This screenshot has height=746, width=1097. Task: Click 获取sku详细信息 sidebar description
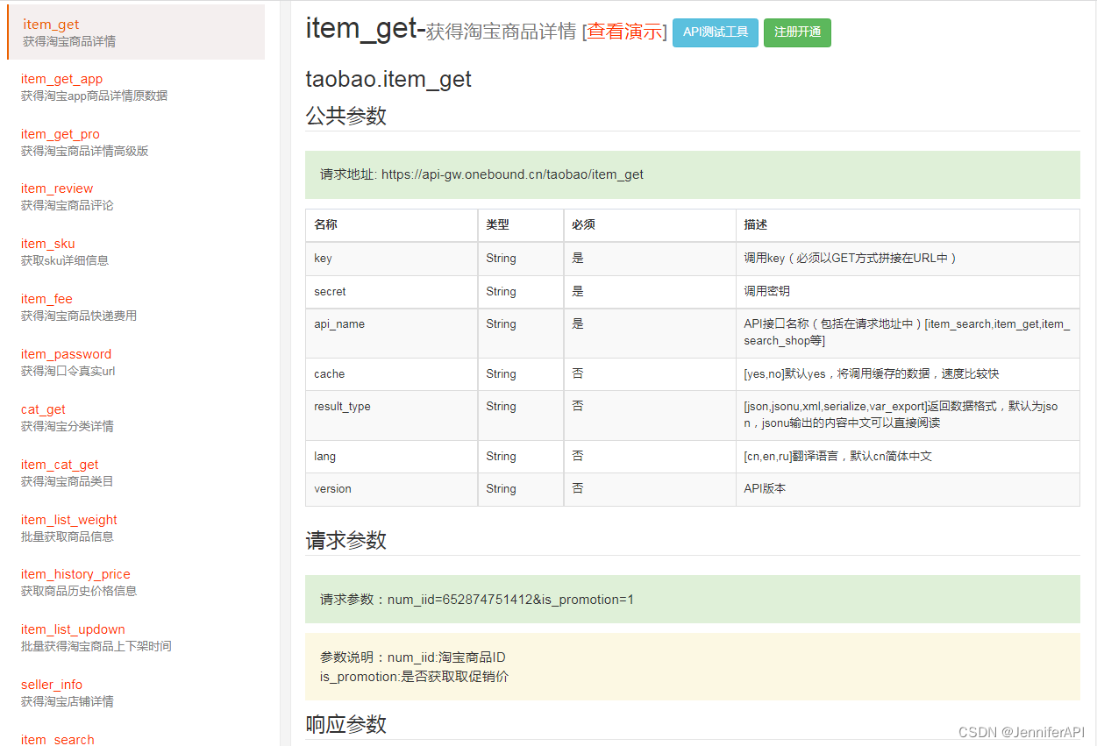(65, 260)
